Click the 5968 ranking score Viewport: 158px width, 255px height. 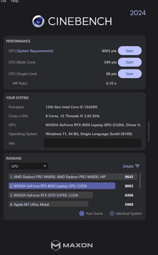point(129,204)
